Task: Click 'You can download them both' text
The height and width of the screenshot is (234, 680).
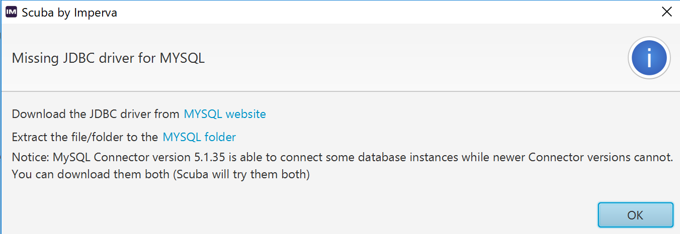Action: click(79, 175)
